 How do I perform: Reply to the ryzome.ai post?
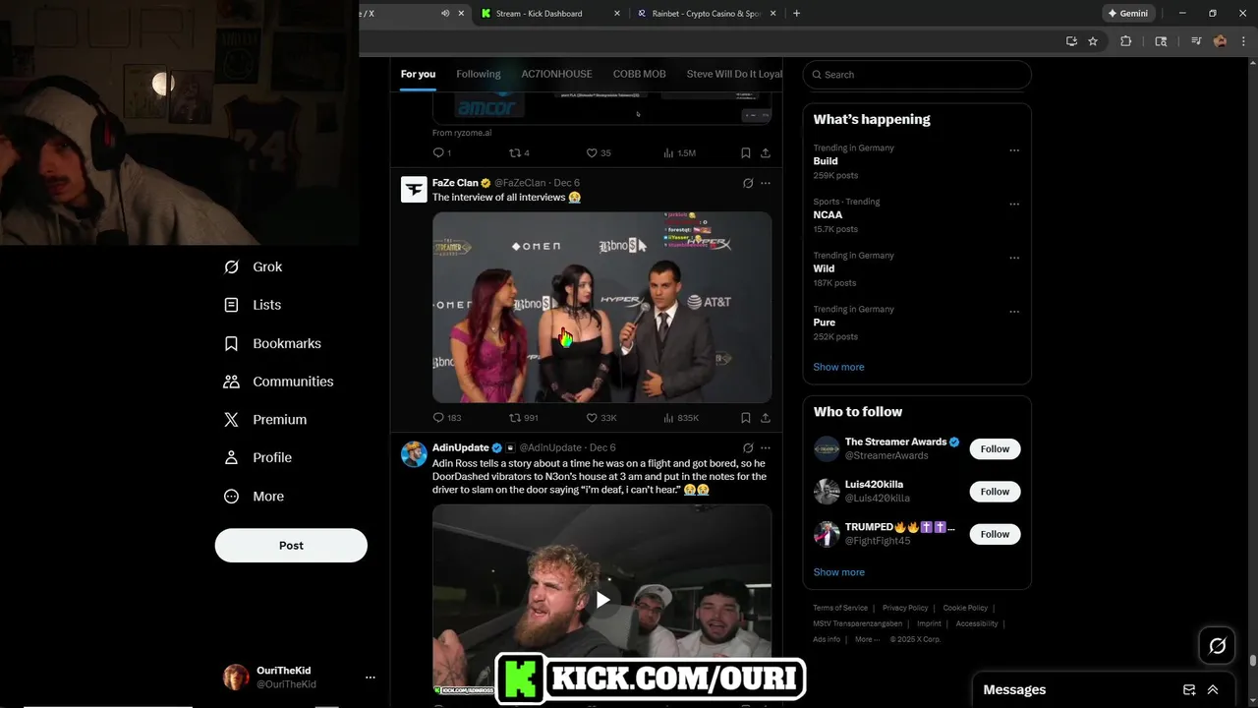point(441,152)
